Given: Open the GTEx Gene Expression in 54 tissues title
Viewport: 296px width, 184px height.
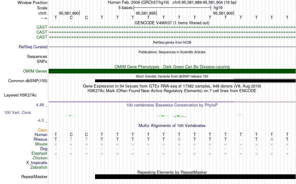Looking at the screenshot, I should (x=172, y=86).
